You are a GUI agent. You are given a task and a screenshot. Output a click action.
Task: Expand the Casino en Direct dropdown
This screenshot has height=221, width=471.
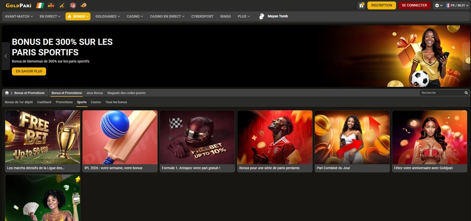pyautogui.click(x=167, y=17)
